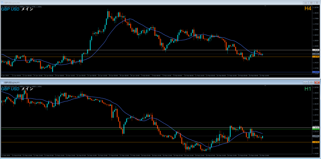Select the orange horizontal line on H4 chart
The height and width of the screenshot is (159, 321).
(157, 57)
